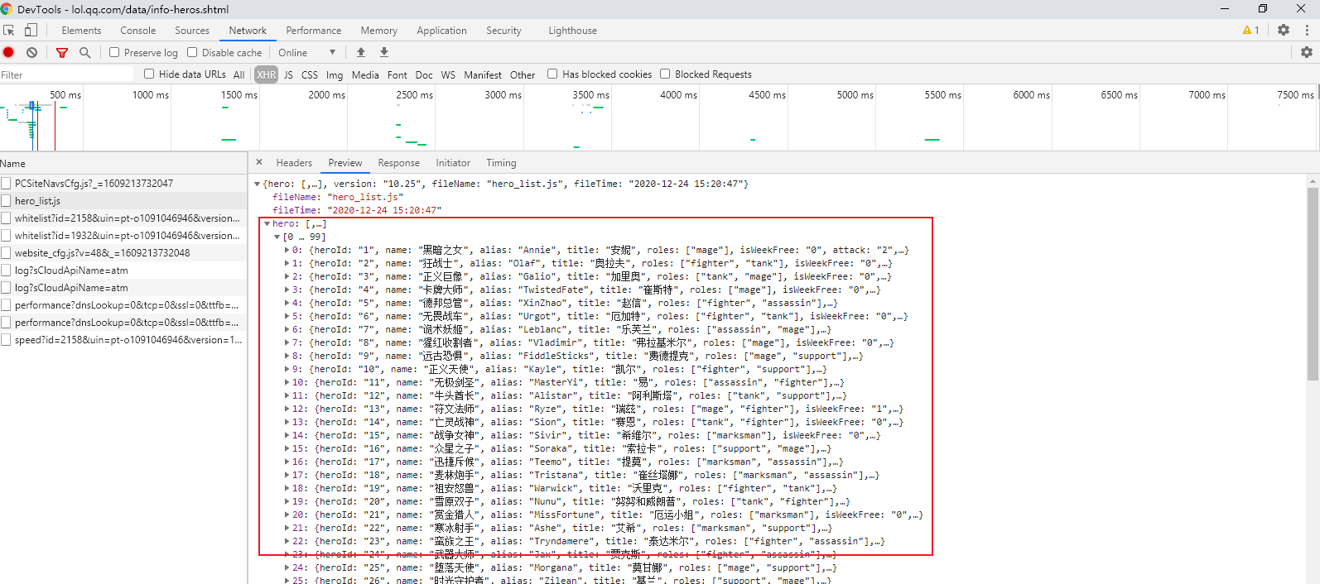Enable Has blocked cookies filter
Screen dimensions: 1320x584
click(552, 74)
